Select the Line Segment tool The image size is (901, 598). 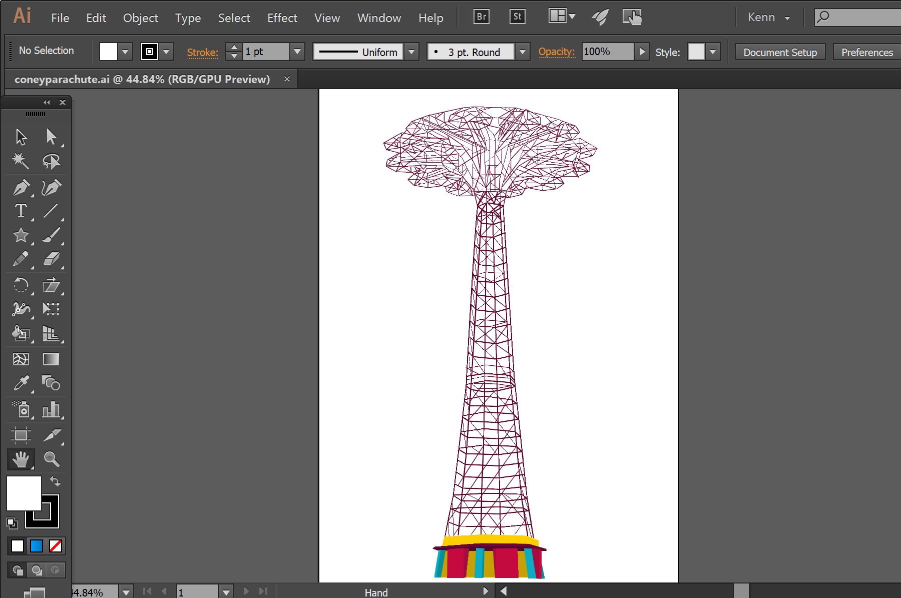[x=51, y=211]
